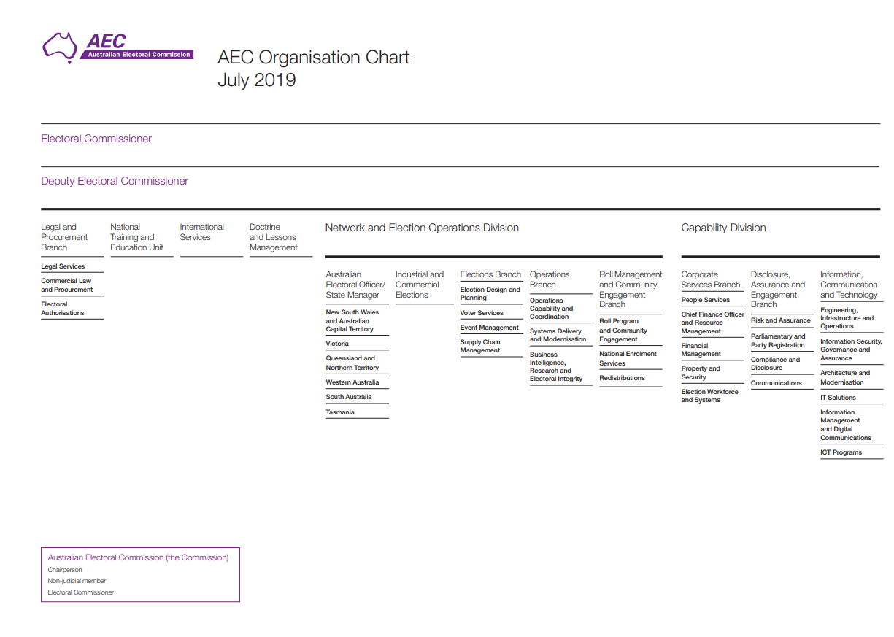Select Redistributions under Roll Management
This screenshot has width=894, height=637.
[x=622, y=378]
